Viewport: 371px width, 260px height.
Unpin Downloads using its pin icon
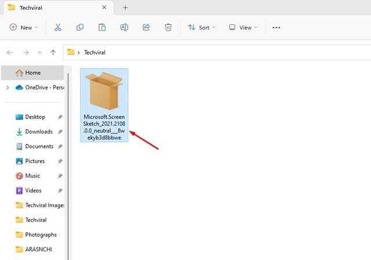coord(60,132)
